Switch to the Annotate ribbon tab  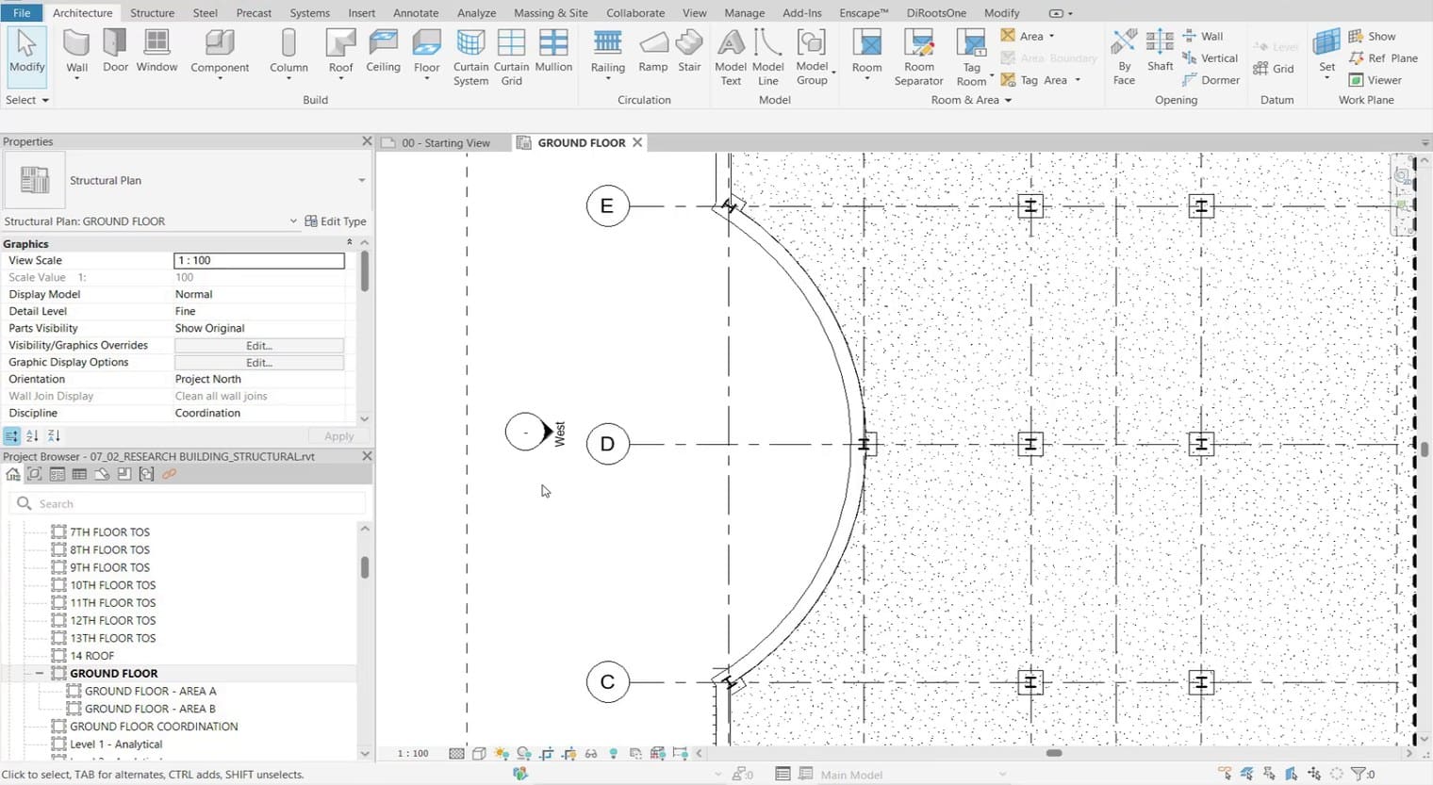coord(416,12)
